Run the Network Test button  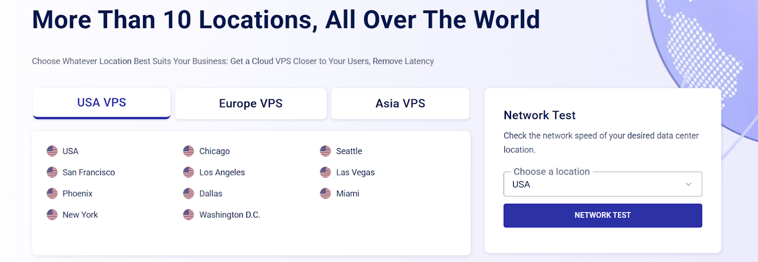(x=603, y=215)
